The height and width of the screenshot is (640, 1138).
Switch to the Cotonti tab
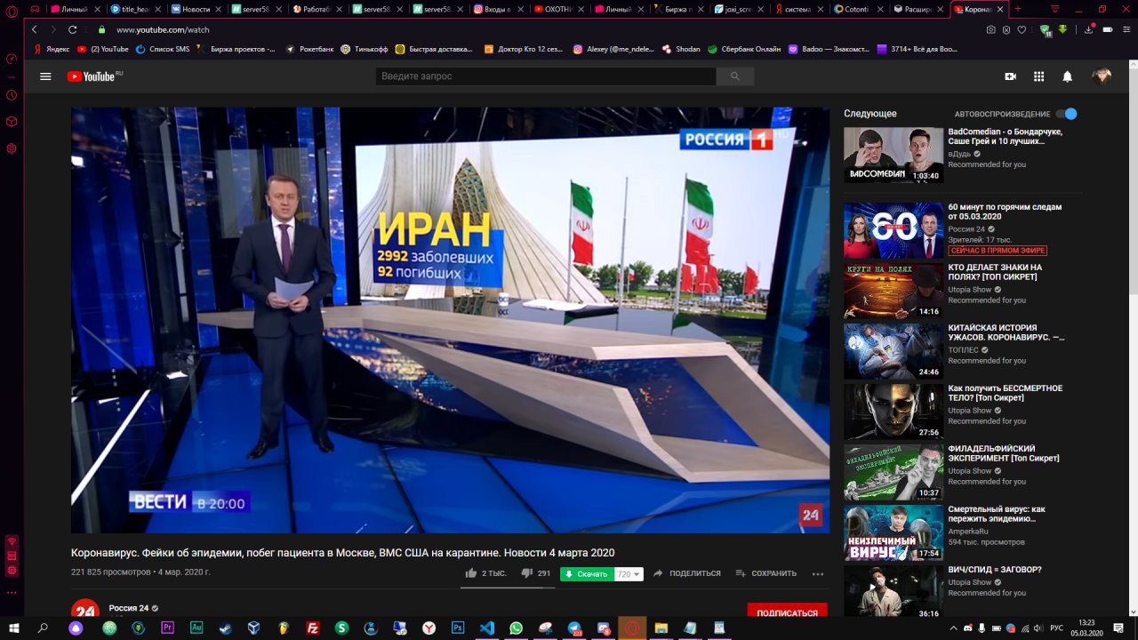tap(860, 9)
